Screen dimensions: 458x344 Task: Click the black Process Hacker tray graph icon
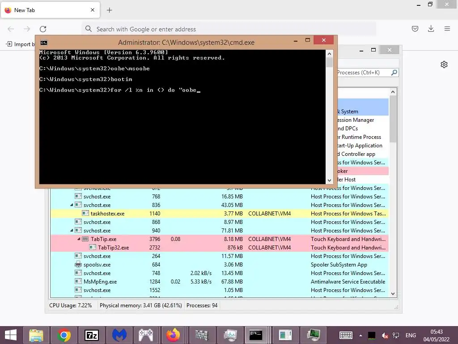pyautogui.click(x=372, y=335)
